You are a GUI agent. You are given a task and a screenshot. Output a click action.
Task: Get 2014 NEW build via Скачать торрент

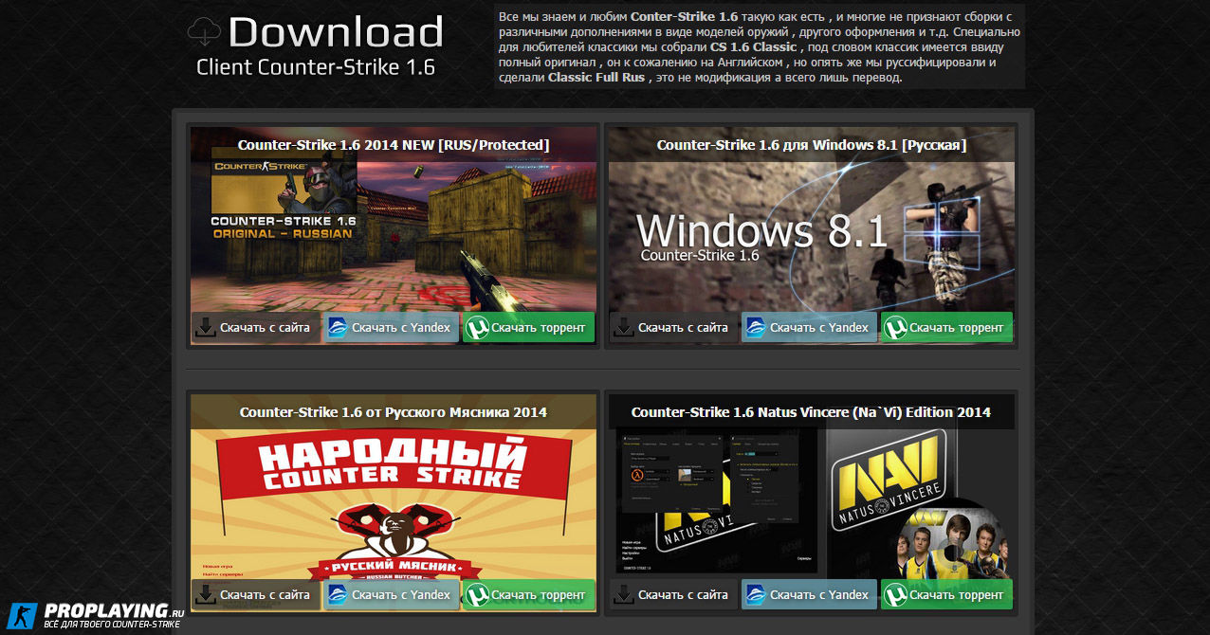[x=528, y=327]
